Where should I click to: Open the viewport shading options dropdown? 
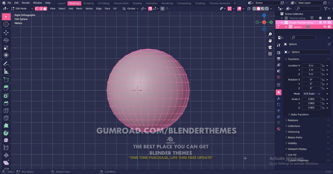(x=271, y=9)
